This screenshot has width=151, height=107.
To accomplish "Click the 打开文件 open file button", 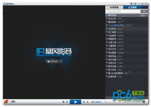I will [x=52, y=61].
